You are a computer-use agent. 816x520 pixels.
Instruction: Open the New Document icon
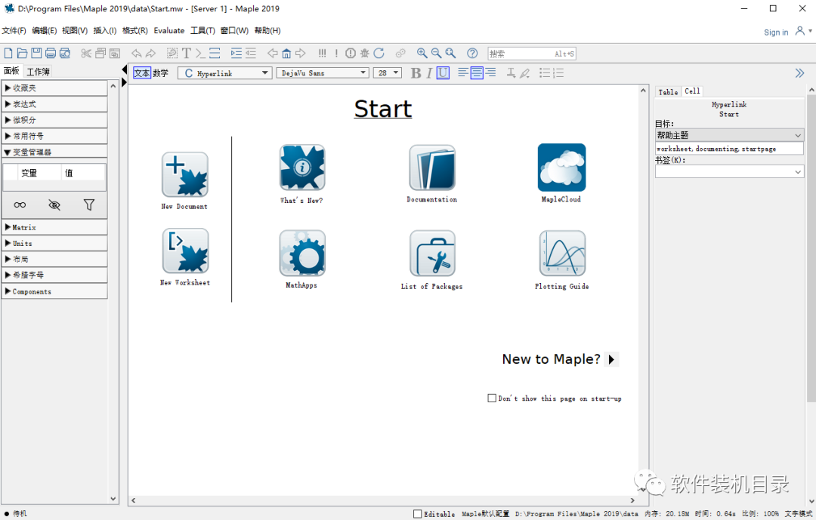pyautogui.click(x=185, y=174)
